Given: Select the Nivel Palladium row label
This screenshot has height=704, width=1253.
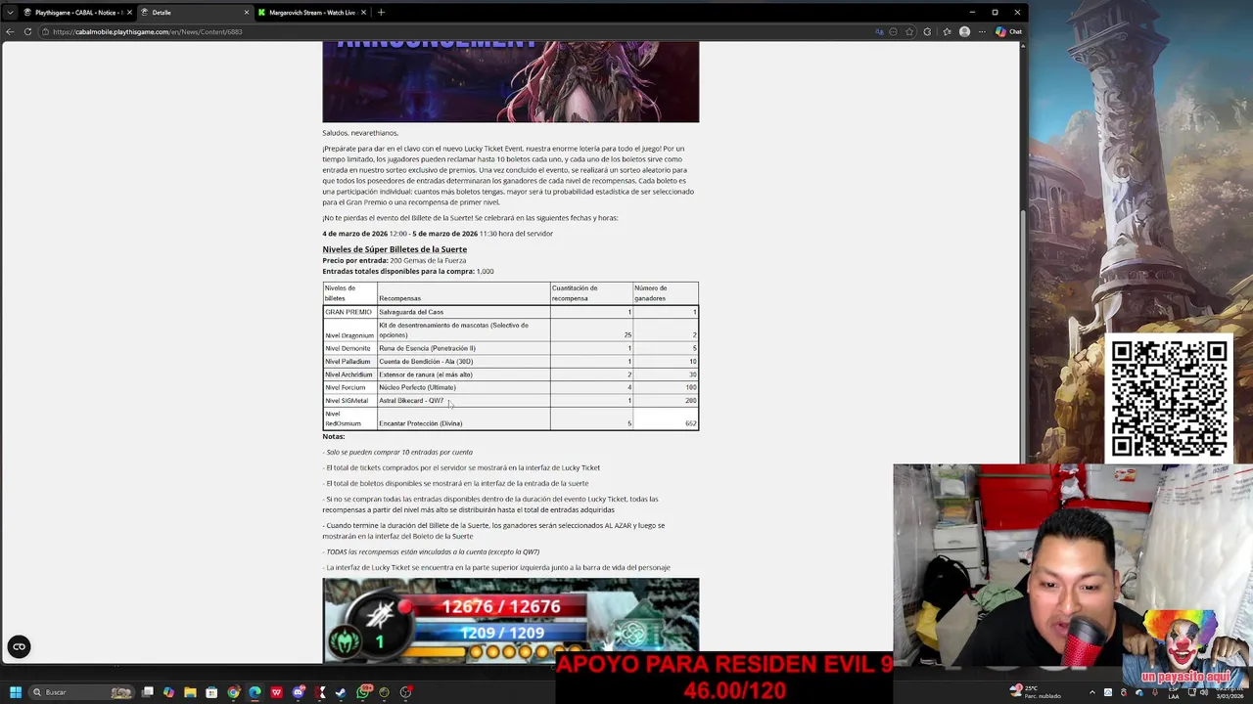Looking at the screenshot, I should 349,361.
